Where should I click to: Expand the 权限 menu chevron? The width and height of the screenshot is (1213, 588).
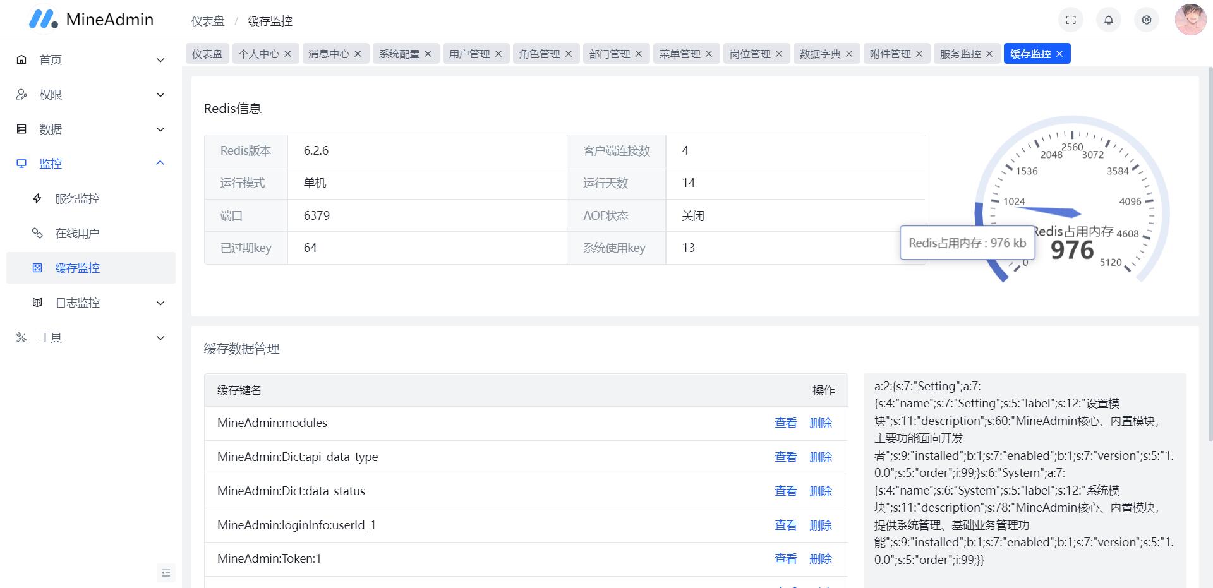pos(160,95)
